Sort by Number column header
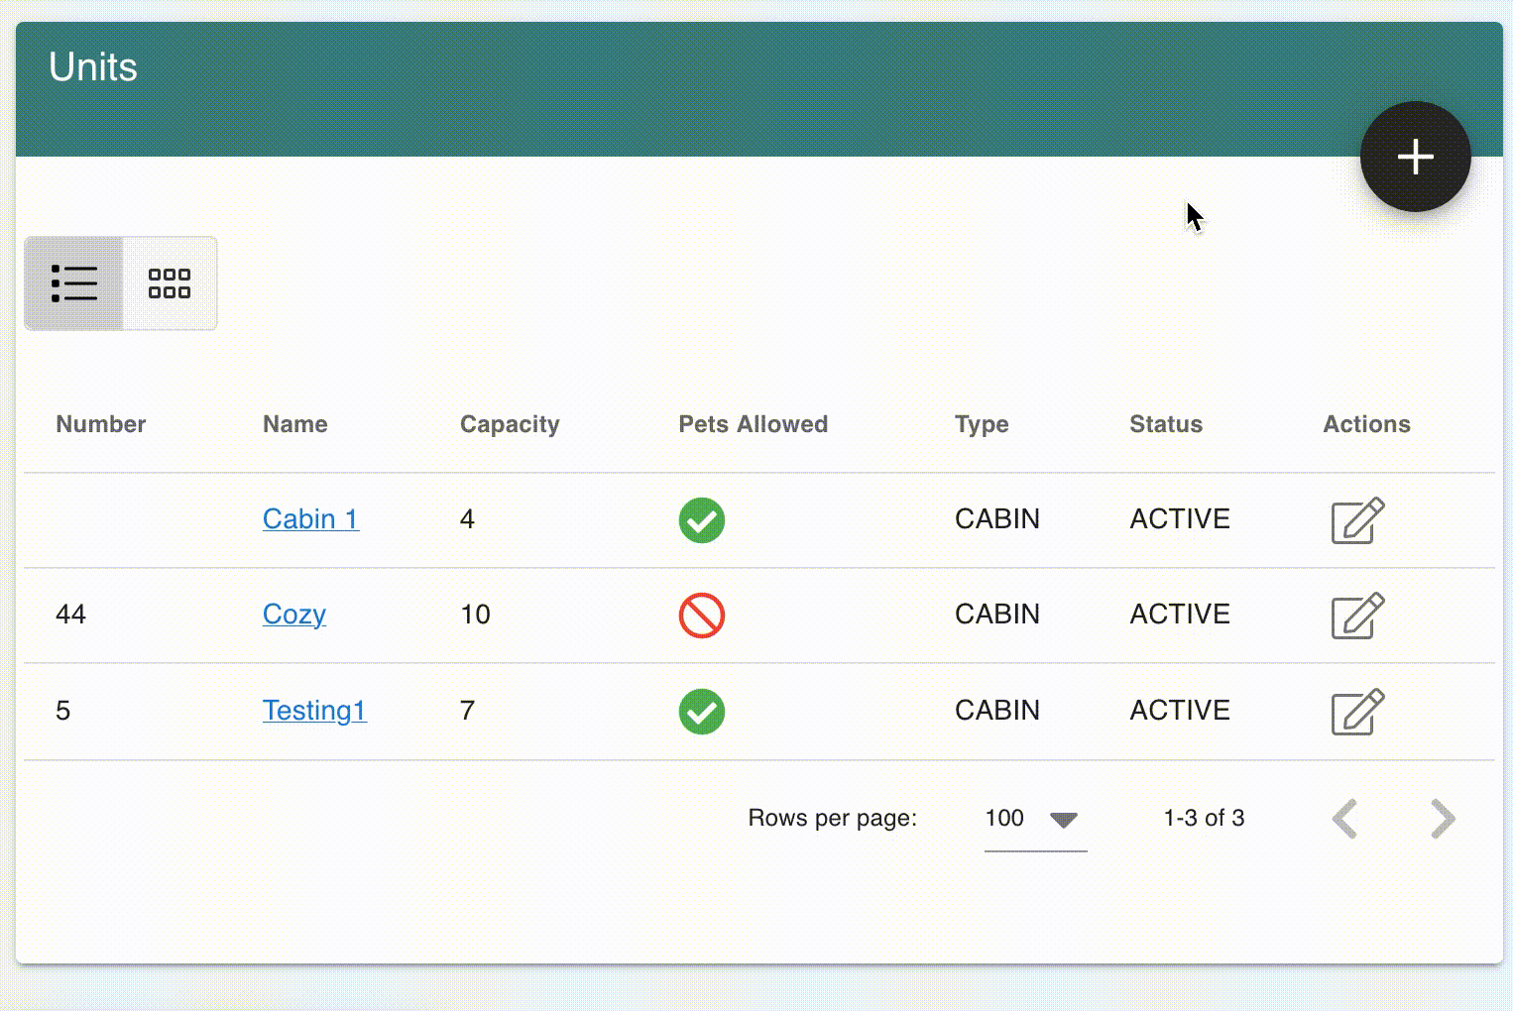 (x=101, y=424)
